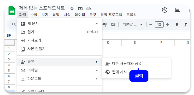This screenshot has height=95, width=194.
Task: Open the 123 number format menu
Action: tap(113, 25)
